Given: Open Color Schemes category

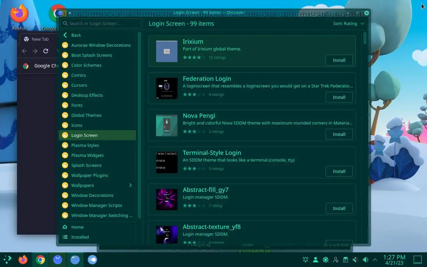Looking at the screenshot, I should click(x=97, y=65).
